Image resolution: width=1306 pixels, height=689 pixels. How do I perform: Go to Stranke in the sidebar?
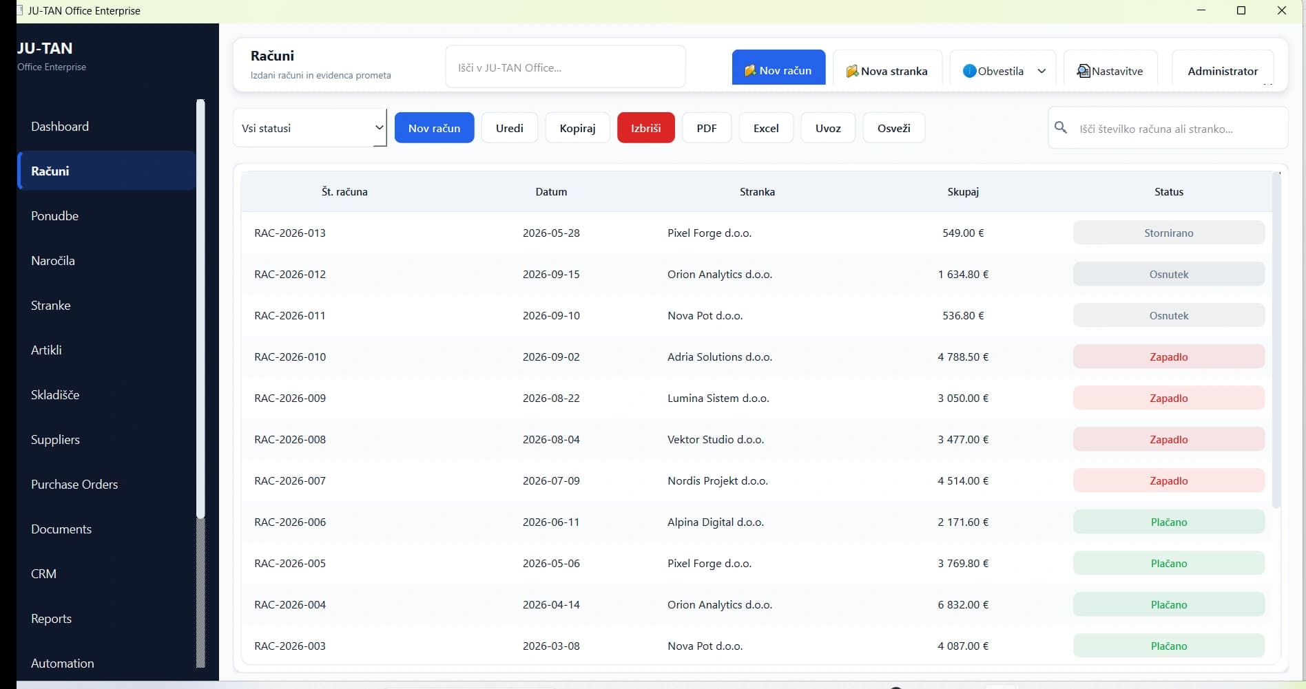point(107,306)
